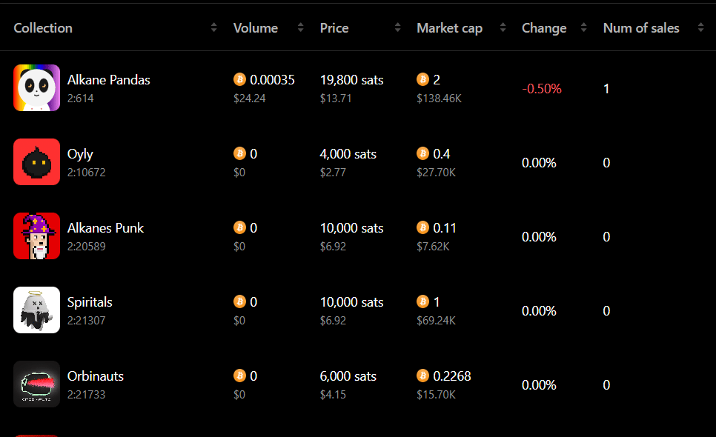Open the Alkane Pandas collection name link

tap(109, 80)
